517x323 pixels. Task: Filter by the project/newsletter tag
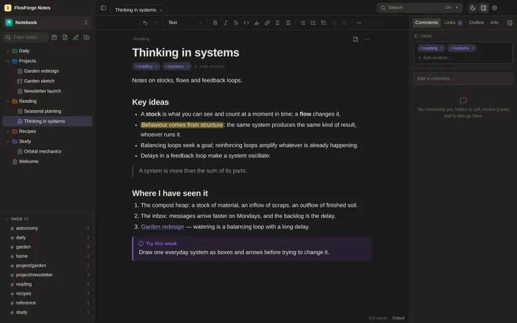pos(49,275)
